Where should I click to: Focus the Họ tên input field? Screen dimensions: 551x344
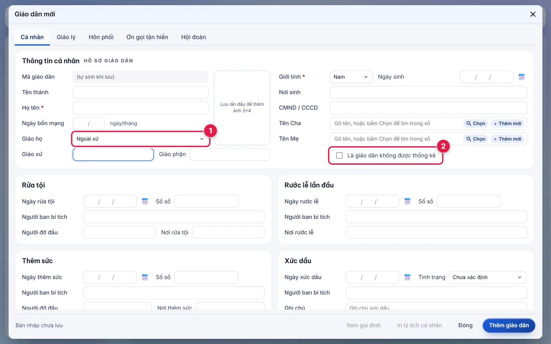141,108
